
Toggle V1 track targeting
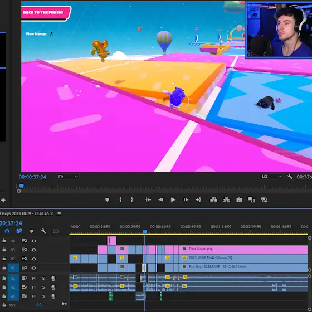pyautogui.click(x=13, y=268)
